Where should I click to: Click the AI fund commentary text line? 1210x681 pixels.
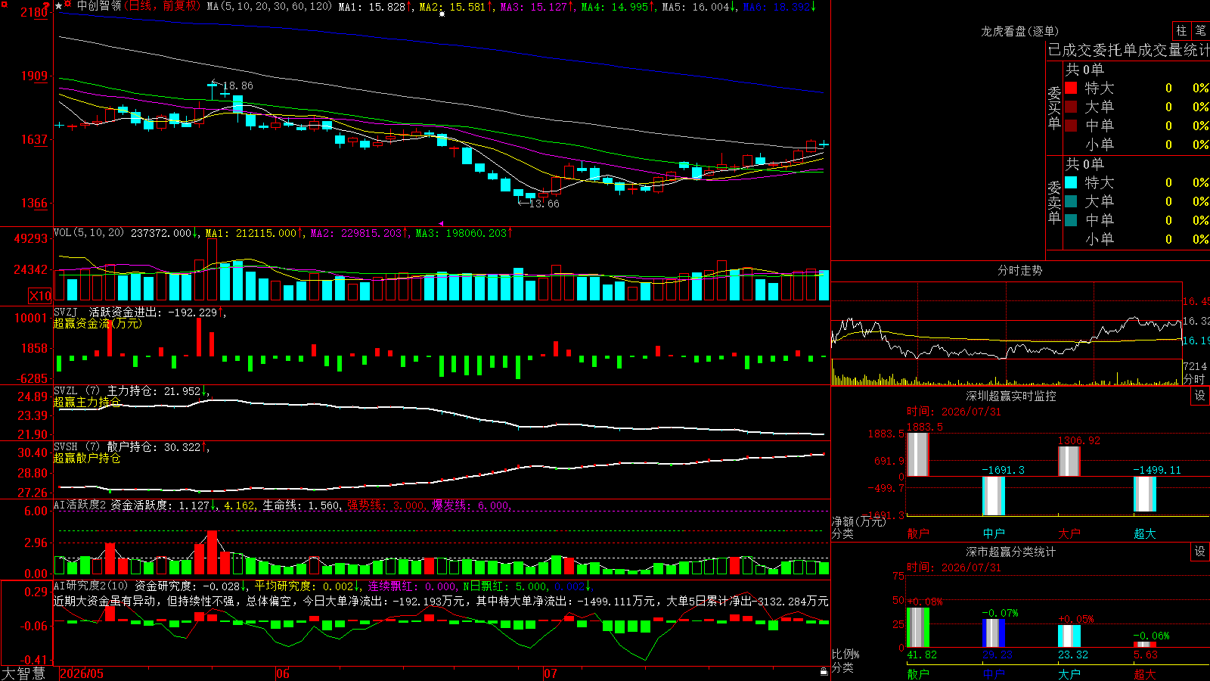[441, 601]
